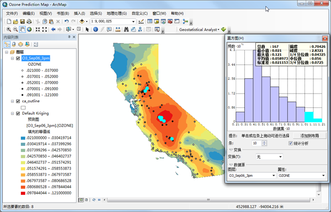Activate the Pan hand tool
The height and width of the screenshot is (212, 331).
click(x=23, y=30)
